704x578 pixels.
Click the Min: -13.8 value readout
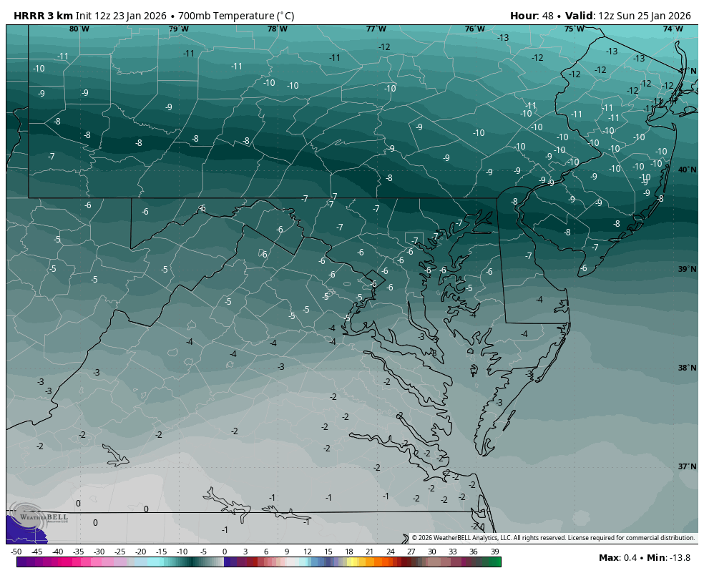pyautogui.click(x=669, y=558)
